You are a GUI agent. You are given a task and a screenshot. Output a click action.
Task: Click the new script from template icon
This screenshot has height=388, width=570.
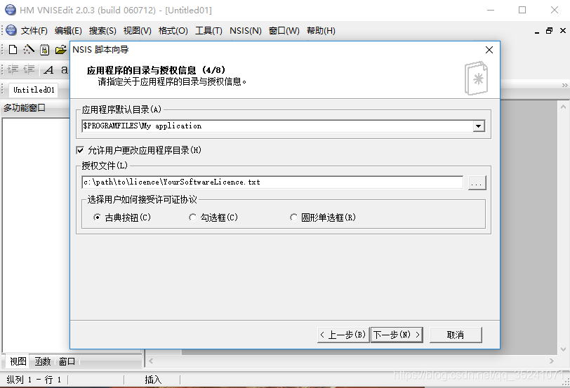pos(45,50)
